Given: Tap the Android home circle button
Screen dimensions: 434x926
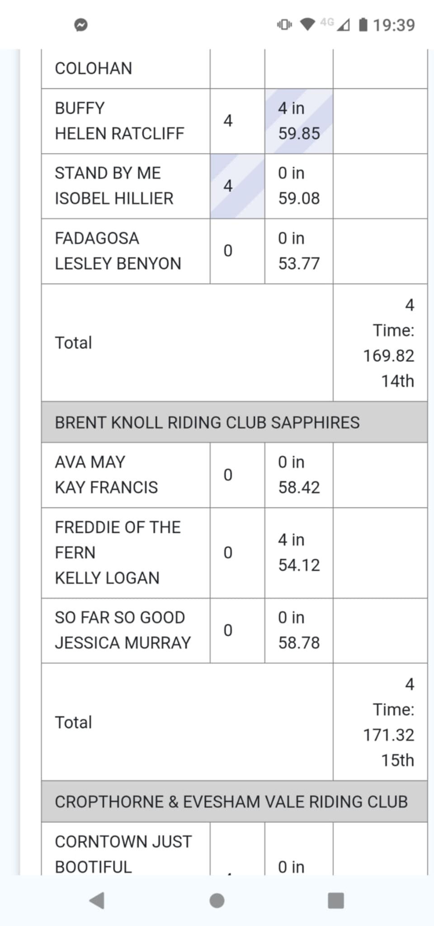Looking at the screenshot, I should 217,900.
